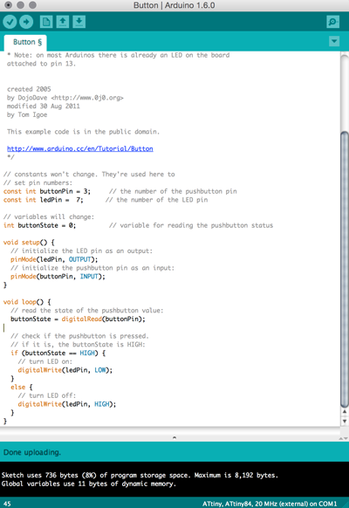Click the editor scrollbar up arrow
Screen dimensions: 349x508
345,412
